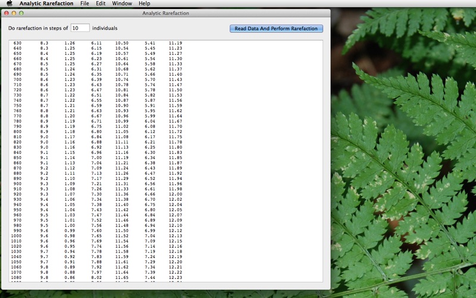This screenshot has height=298, width=476.
Task: Click value 12.23 in row 1080
Action: tap(176, 278)
